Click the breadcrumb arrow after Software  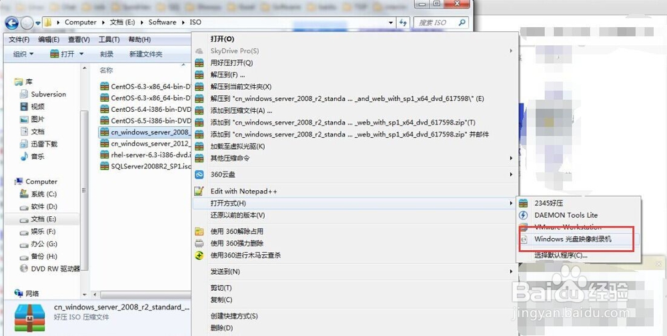(x=183, y=23)
